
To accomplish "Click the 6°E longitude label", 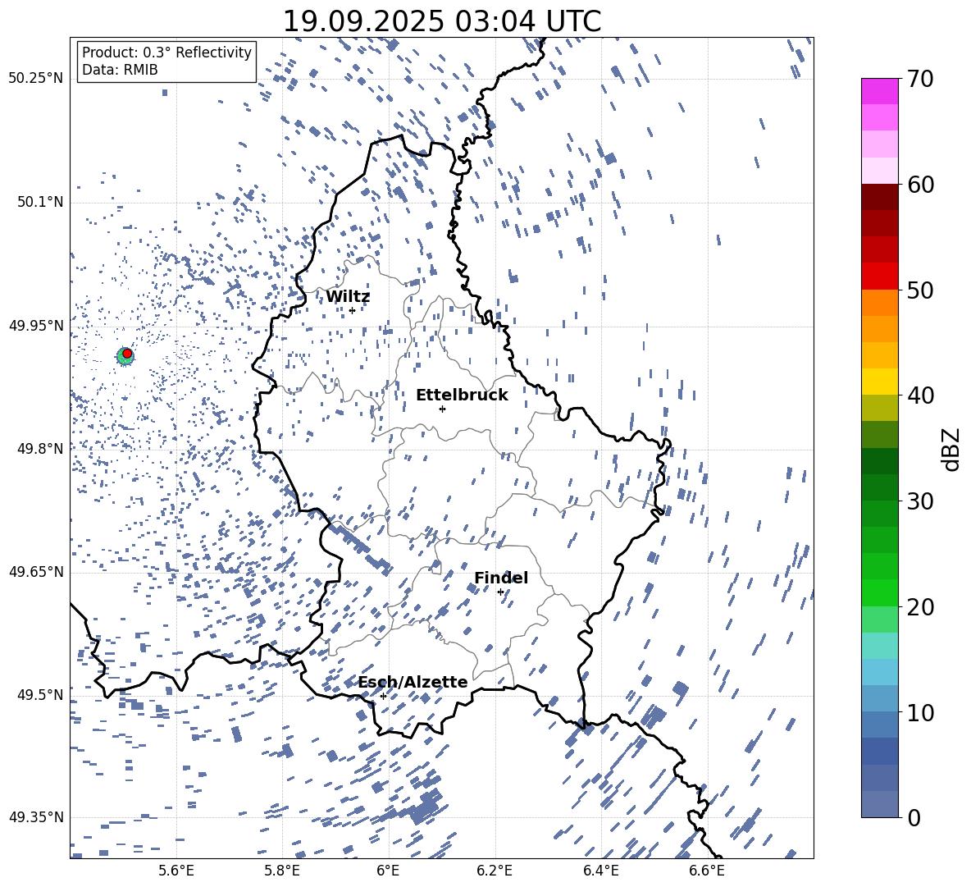I will [388, 871].
